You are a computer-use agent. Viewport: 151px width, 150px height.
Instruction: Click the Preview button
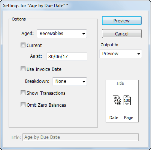(122, 21)
